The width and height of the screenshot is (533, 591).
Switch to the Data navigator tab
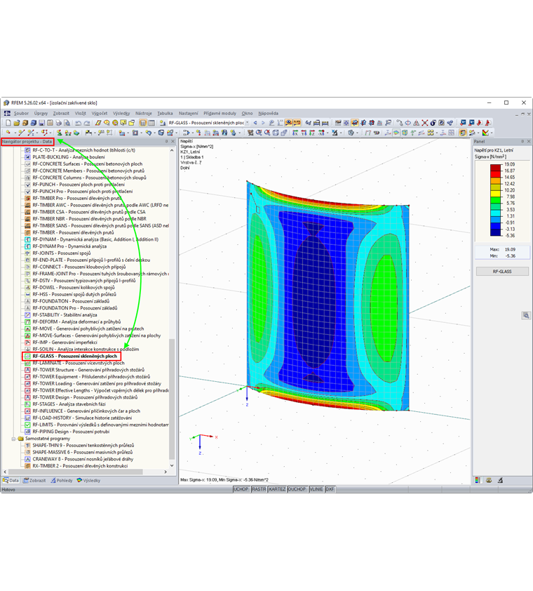11,481
